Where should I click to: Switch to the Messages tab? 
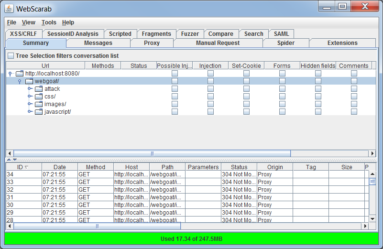(98, 43)
